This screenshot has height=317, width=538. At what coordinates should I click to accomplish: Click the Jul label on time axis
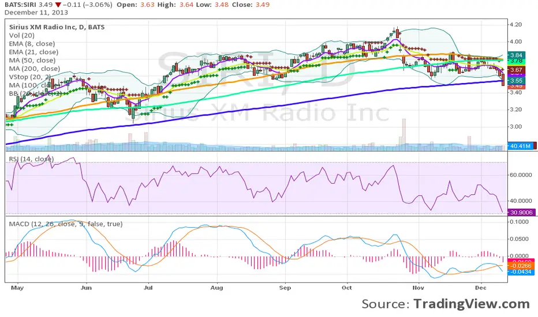tap(148, 288)
